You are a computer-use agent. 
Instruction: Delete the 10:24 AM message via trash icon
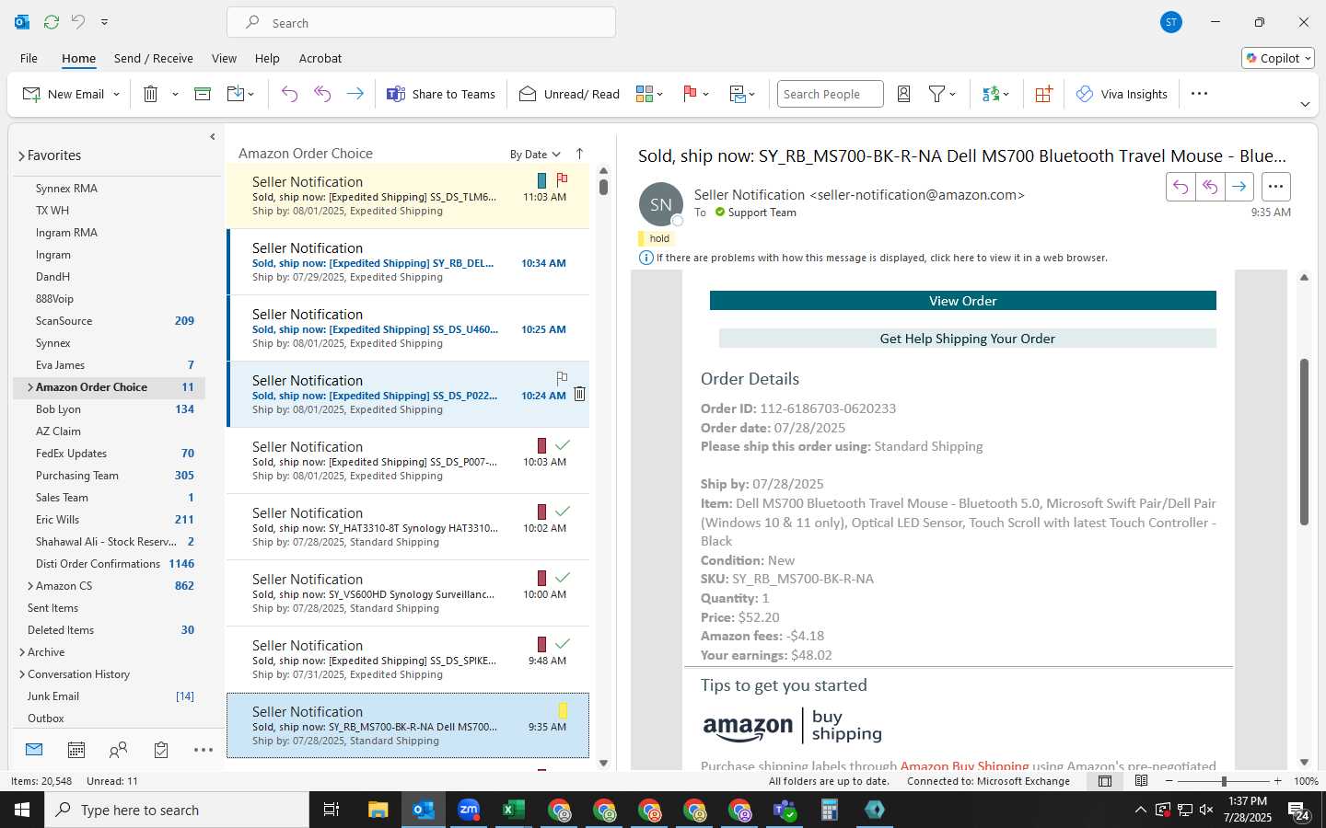(579, 394)
